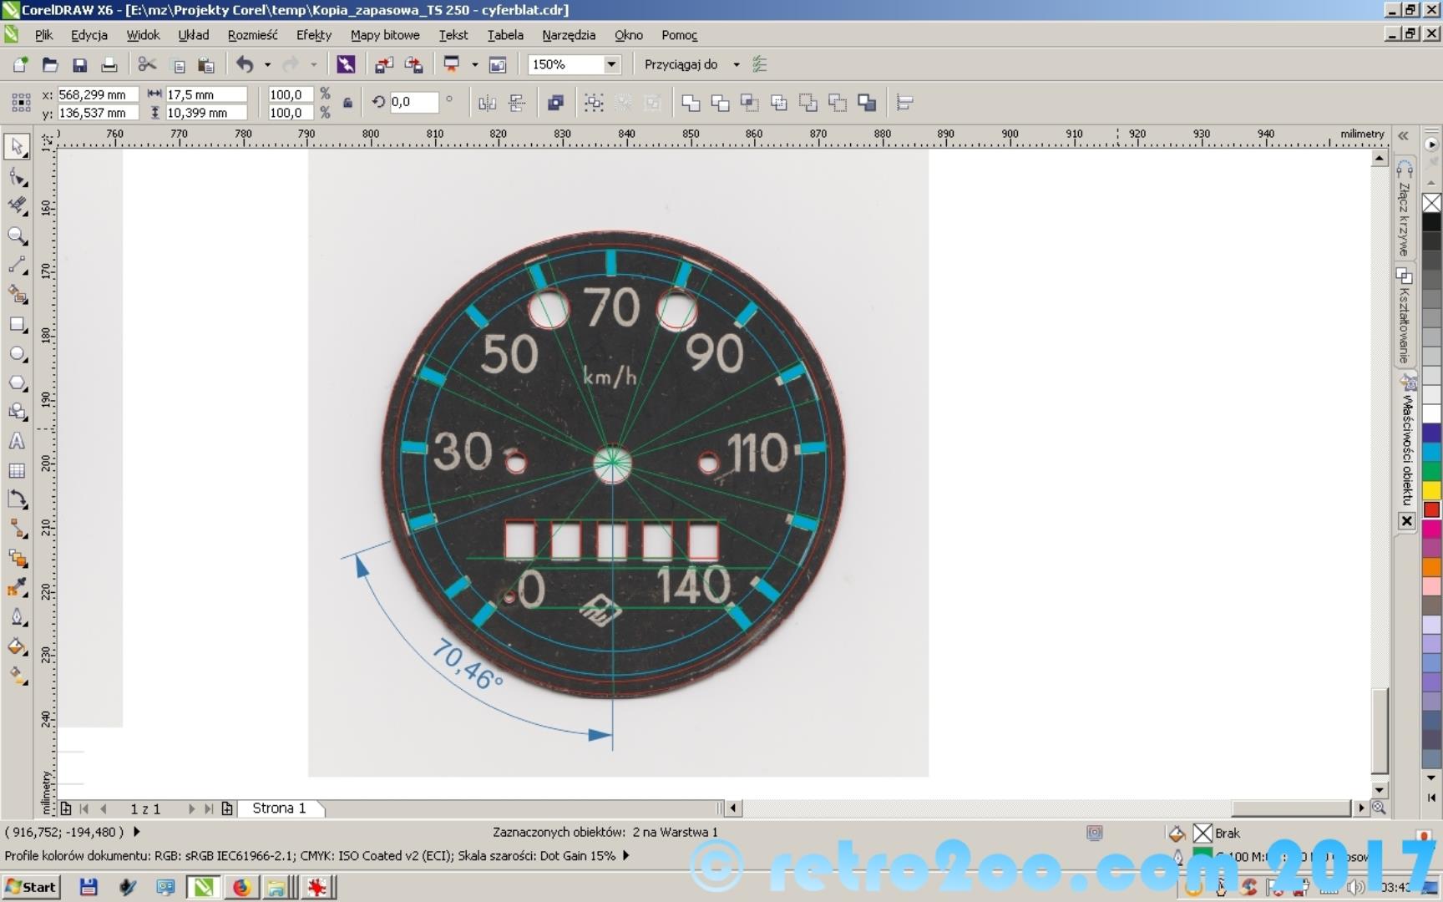Click the Windows Start button

pyautogui.click(x=31, y=887)
